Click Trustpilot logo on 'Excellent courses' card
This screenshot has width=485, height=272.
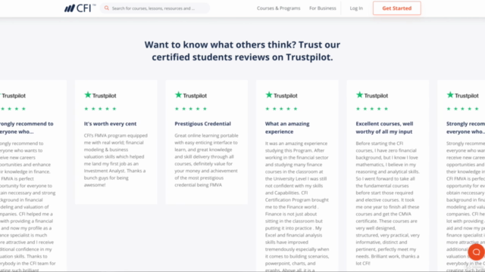372,95
